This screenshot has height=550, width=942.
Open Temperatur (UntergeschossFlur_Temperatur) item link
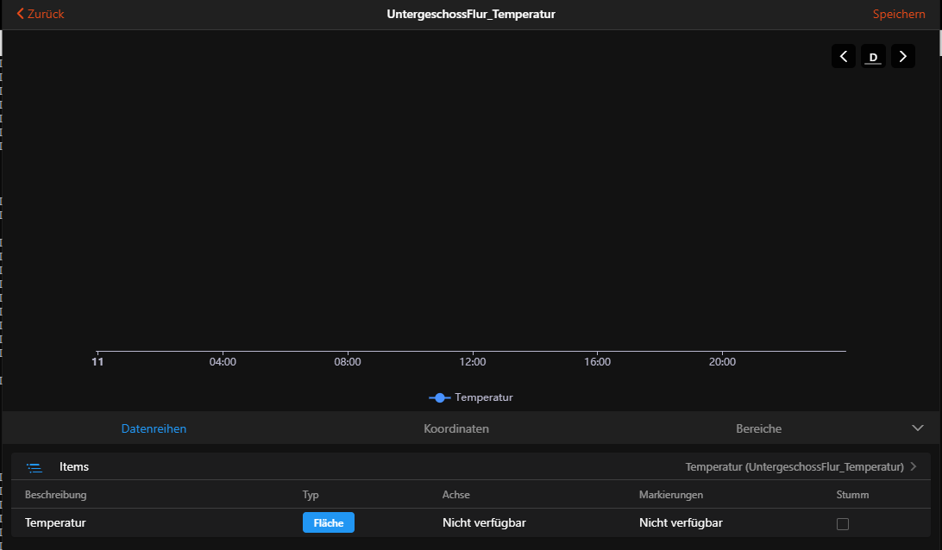(x=795, y=466)
